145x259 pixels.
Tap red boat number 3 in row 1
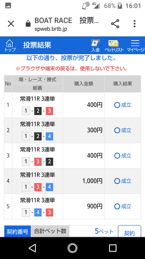pyautogui.click(x=49, y=111)
